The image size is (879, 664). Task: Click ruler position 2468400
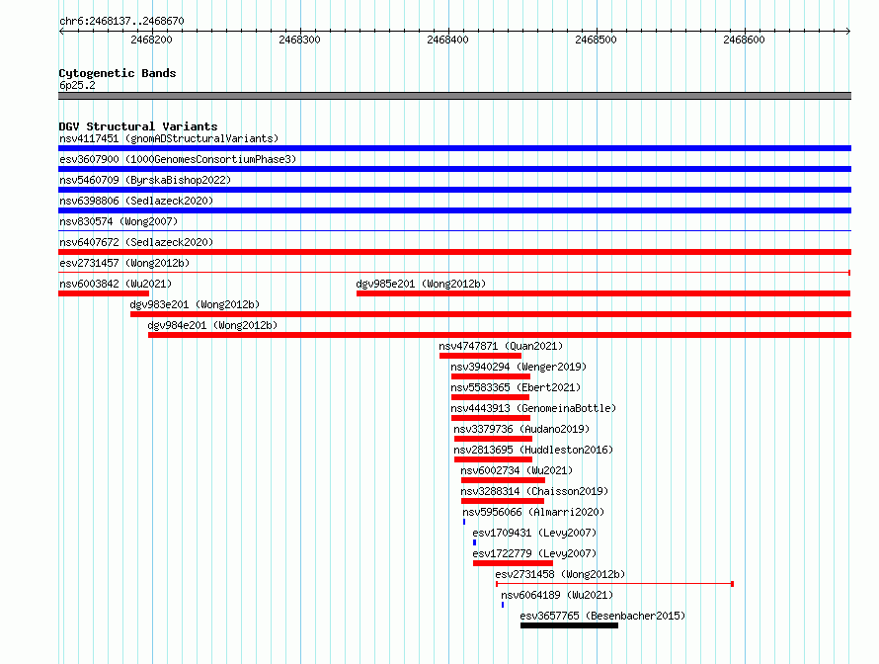[x=447, y=40]
